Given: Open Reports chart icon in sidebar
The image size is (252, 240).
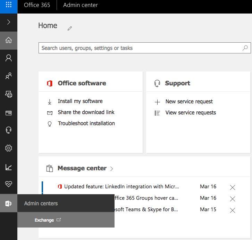Looking at the screenshot, I should [x=9, y=167].
